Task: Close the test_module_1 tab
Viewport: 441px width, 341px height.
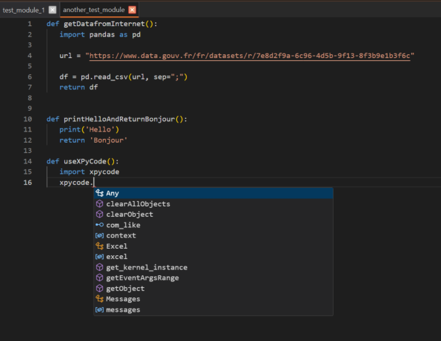Action: 52,9
